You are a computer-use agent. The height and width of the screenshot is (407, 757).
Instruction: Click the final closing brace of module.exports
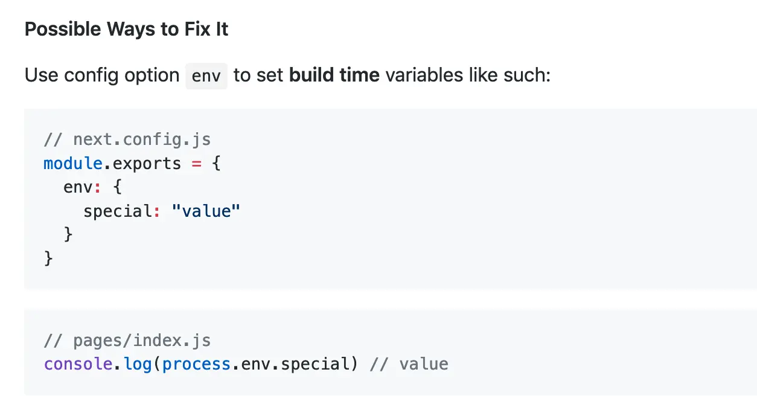tap(48, 258)
